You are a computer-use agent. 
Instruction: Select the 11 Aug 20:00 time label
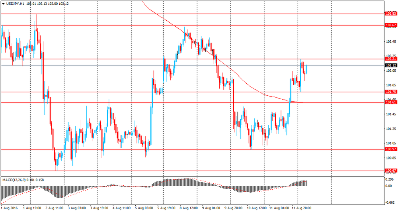(301, 208)
